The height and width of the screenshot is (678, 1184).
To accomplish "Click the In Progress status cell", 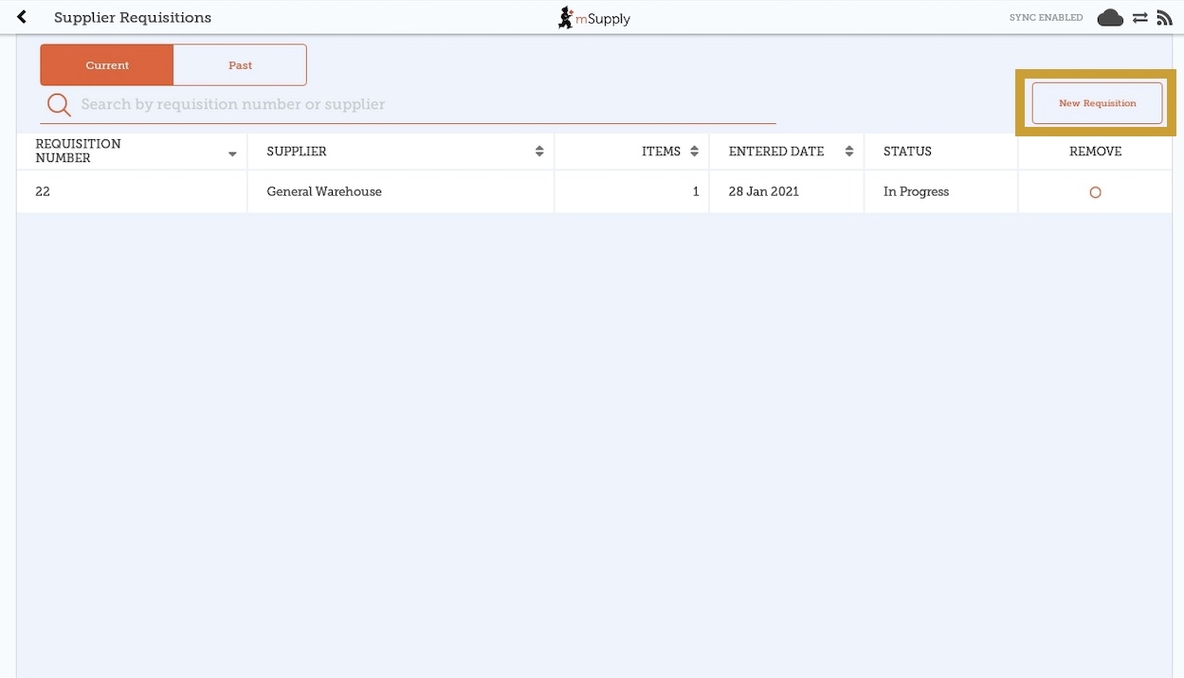I will coord(916,191).
